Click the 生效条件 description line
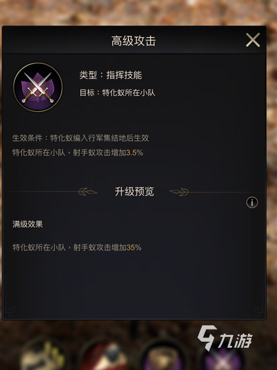 pyautogui.click(x=80, y=138)
